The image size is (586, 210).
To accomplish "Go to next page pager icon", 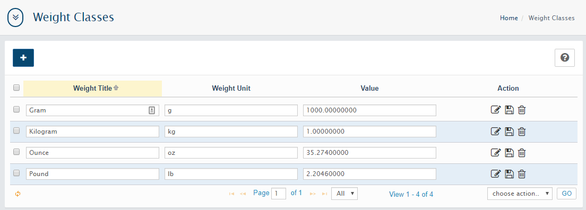I will point(313,194).
